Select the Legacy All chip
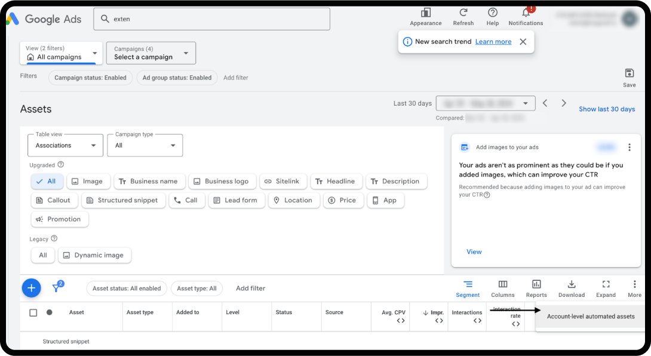Viewport: 651px width, 356px height. pyautogui.click(x=43, y=255)
